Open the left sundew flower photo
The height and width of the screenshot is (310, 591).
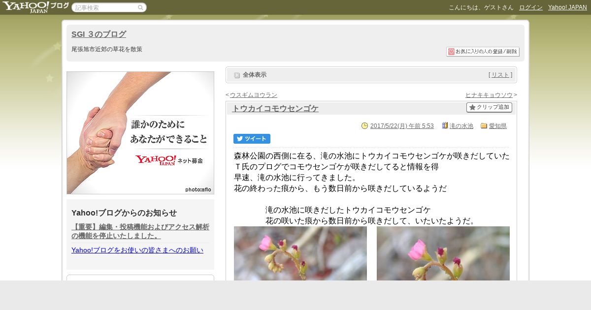tap(300, 253)
